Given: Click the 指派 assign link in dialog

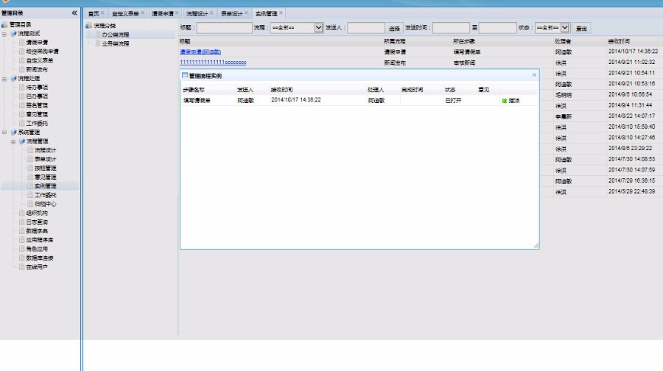Looking at the screenshot, I should tap(514, 101).
